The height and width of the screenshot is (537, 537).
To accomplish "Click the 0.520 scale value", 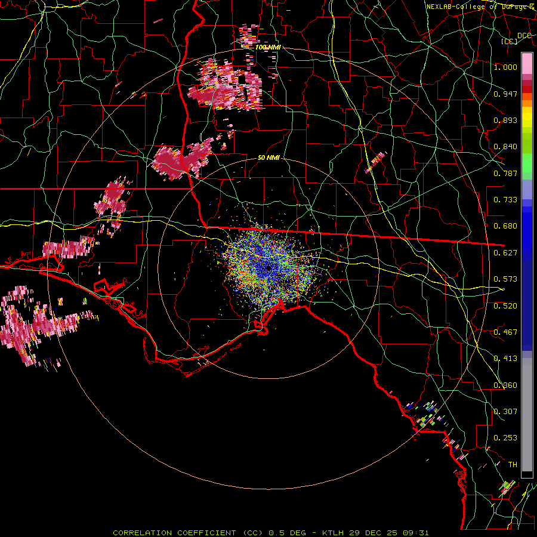I will tap(505, 306).
